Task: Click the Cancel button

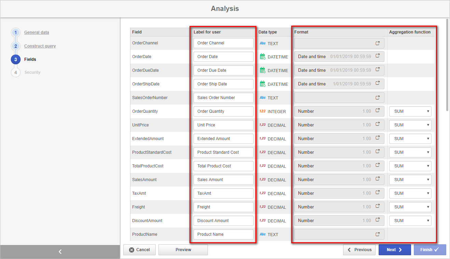Action: (x=139, y=250)
